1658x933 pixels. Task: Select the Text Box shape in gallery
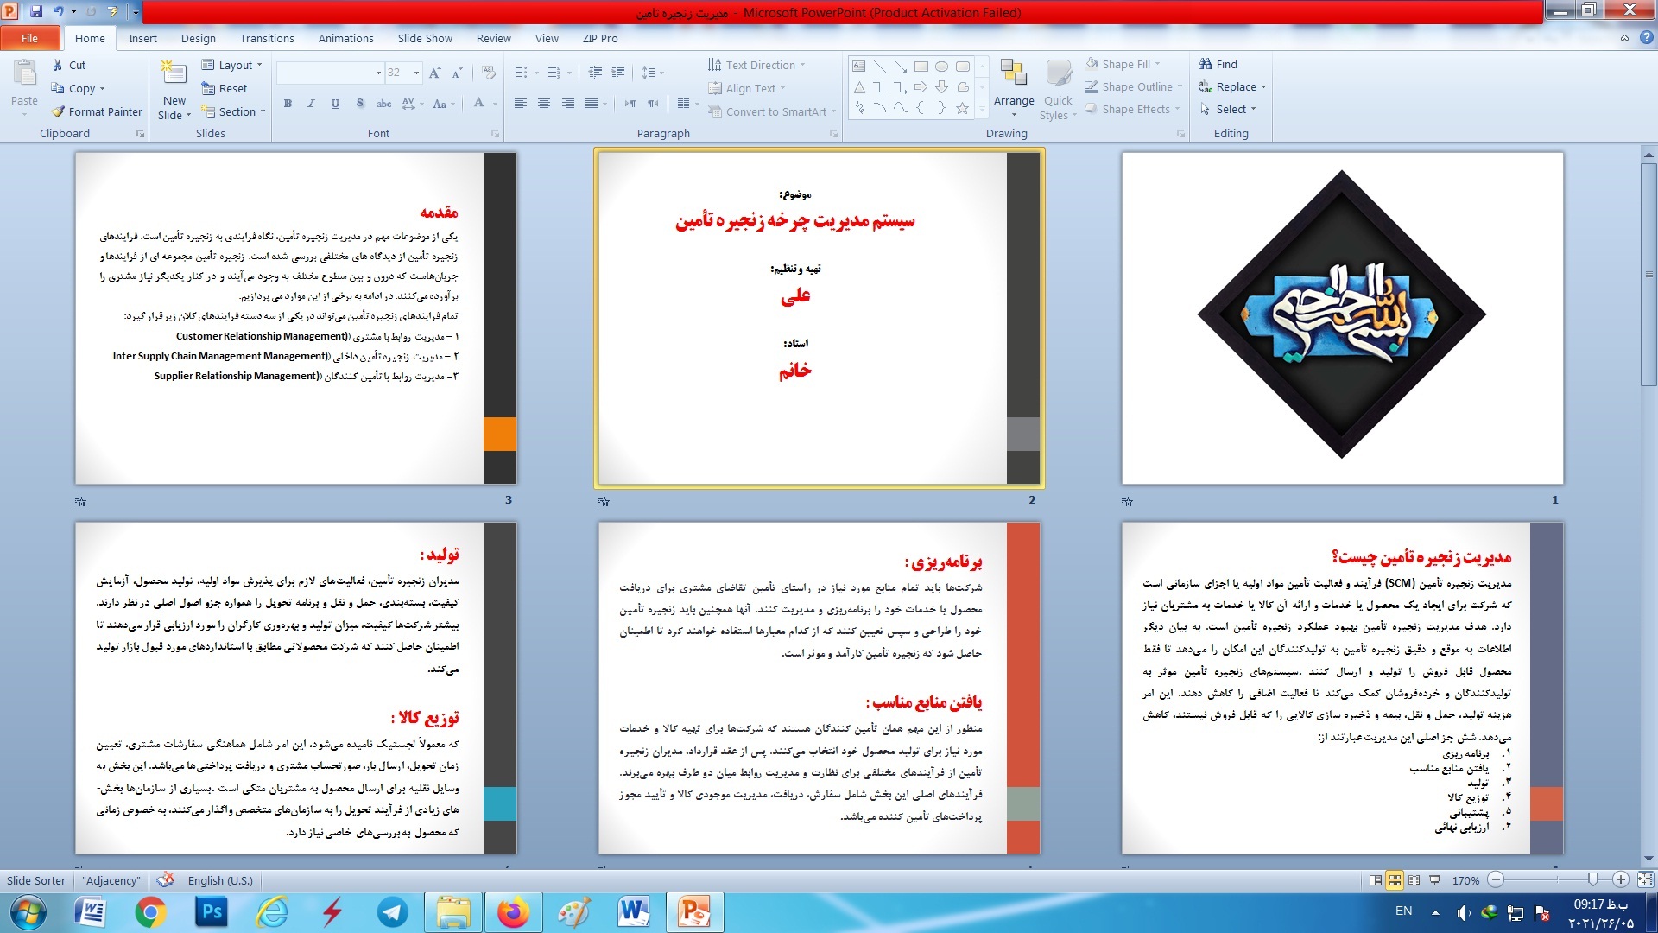858,67
